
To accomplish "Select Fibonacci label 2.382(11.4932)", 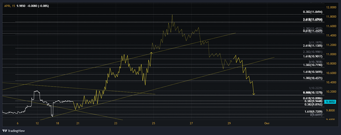I will pyautogui.click(x=312, y=29).
